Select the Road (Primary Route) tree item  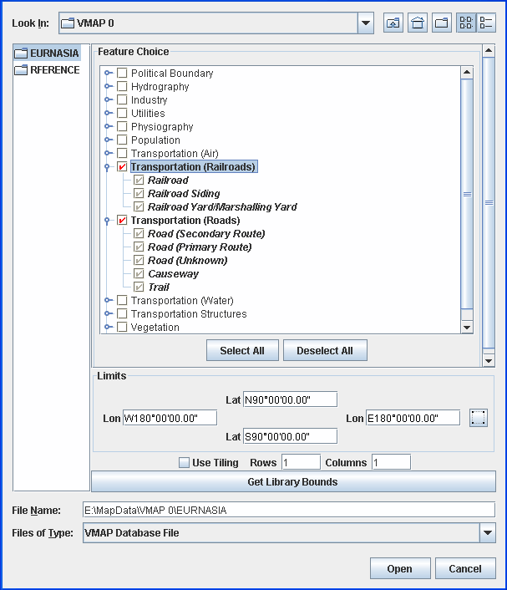200,247
